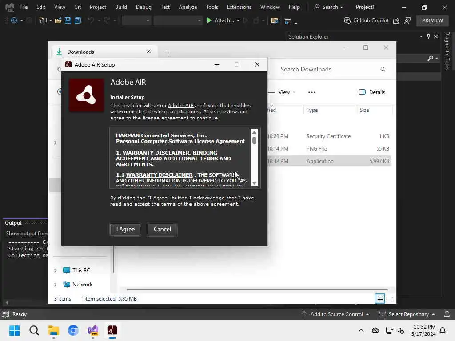
Task: Click Add to Source Control
Action: (335, 314)
